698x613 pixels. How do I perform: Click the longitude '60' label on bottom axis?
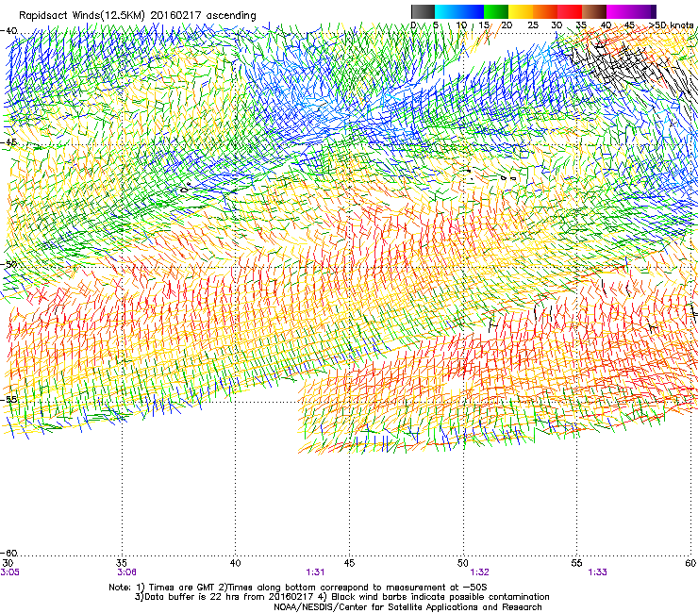point(690,564)
